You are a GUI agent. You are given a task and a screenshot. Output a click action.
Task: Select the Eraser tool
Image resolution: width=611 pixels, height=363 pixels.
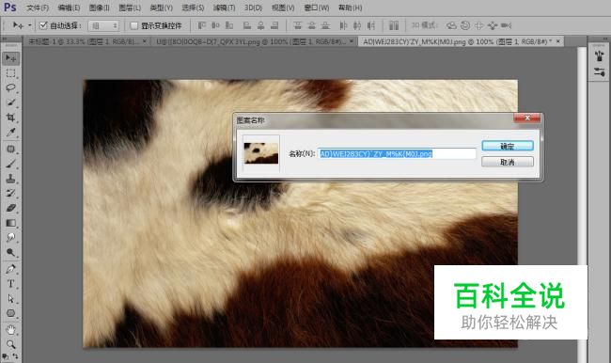coord(11,208)
